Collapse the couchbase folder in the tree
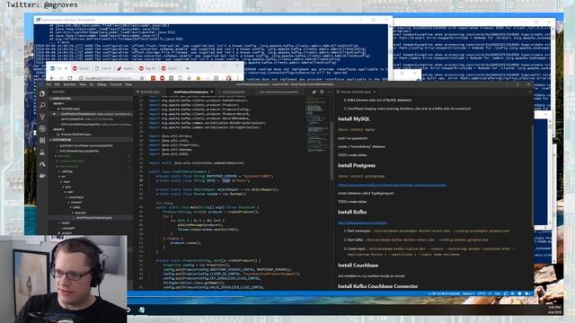Viewport: 575px width, 323px height. (x=76, y=197)
